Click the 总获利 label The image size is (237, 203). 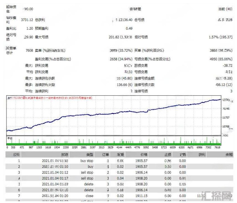click(40, 20)
